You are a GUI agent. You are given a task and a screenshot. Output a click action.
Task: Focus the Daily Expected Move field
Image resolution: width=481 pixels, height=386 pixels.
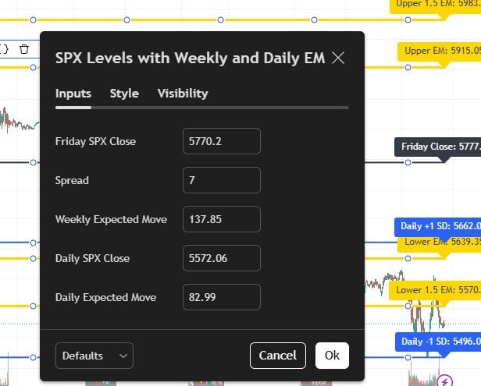click(221, 297)
